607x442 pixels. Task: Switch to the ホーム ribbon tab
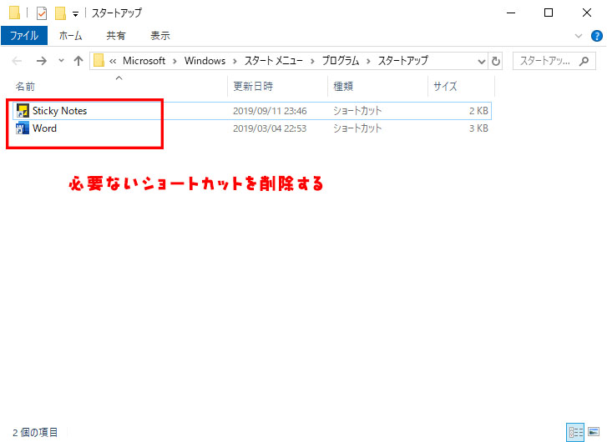tap(70, 36)
